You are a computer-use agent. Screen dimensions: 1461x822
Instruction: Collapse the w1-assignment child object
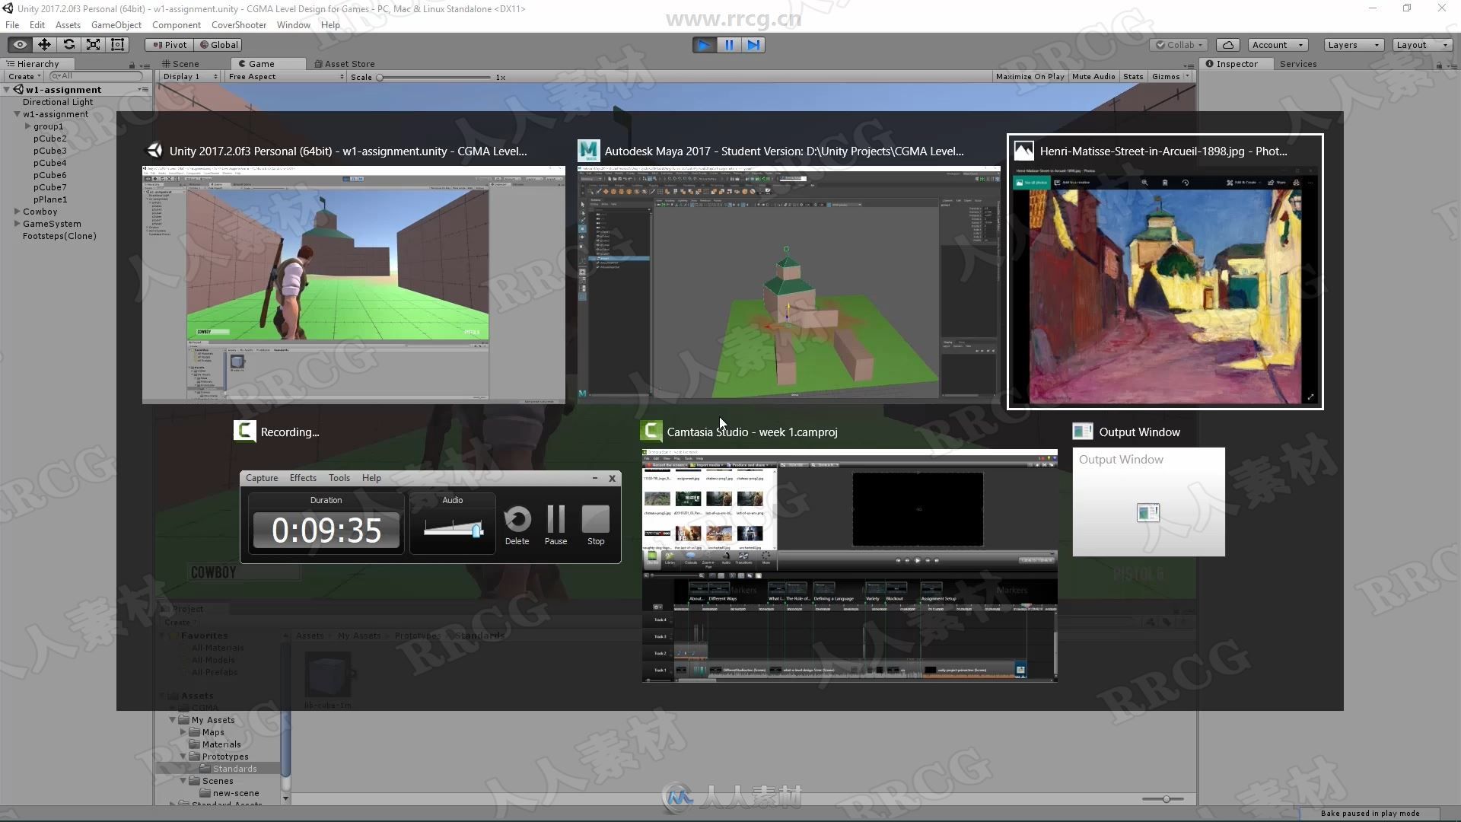tap(17, 114)
